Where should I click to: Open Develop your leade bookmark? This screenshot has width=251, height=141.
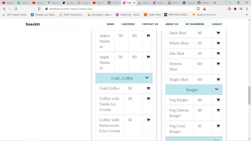[43, 15]
